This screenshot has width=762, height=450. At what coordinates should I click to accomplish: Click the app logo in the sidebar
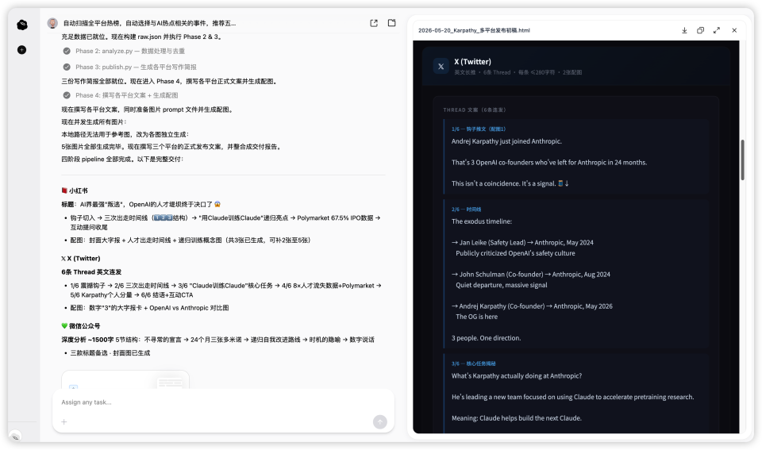pos(22,25)
